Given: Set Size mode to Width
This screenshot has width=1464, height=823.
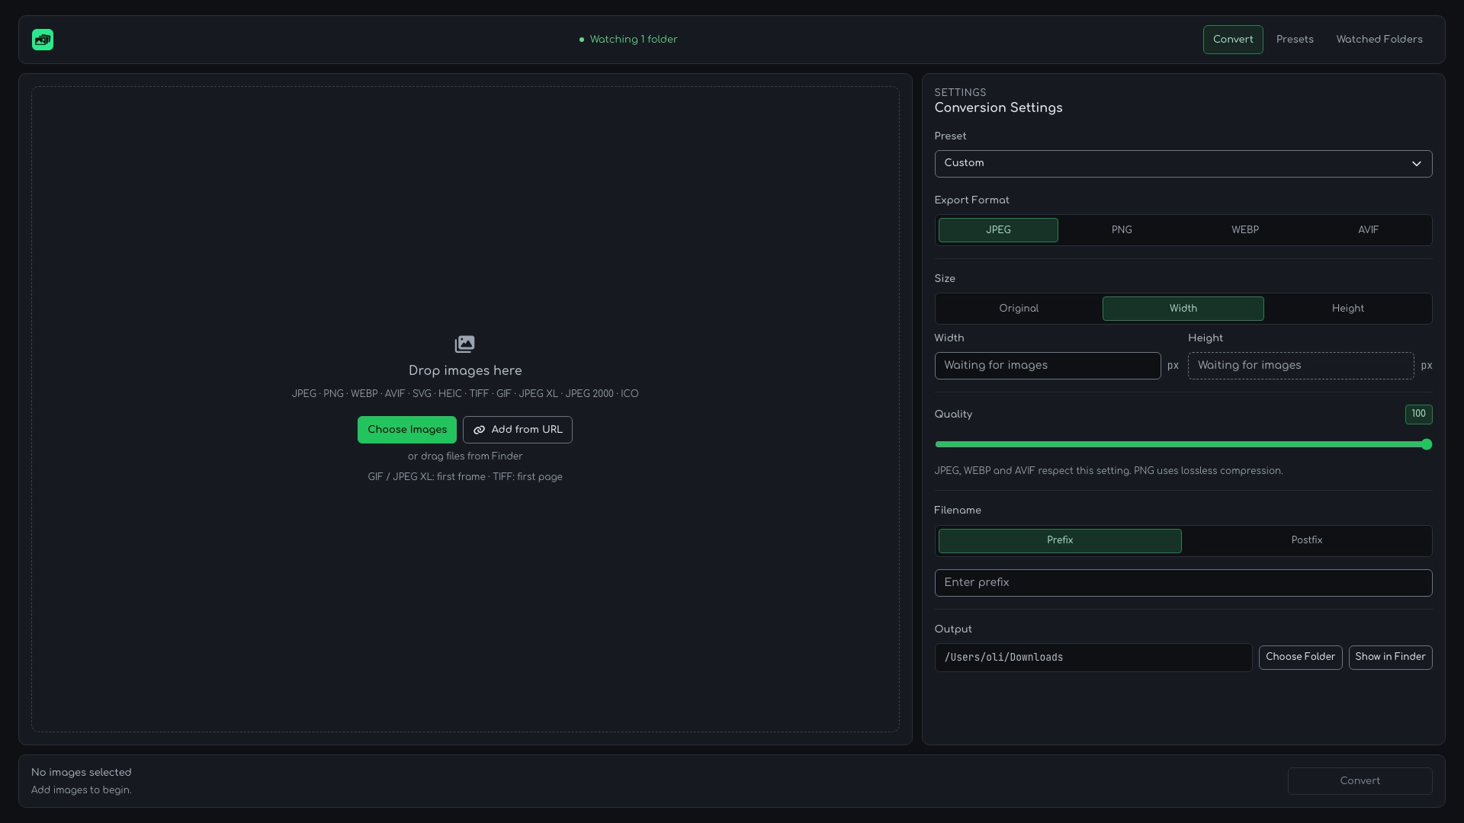Looking at the screenshot, I should pos(1183,309).
